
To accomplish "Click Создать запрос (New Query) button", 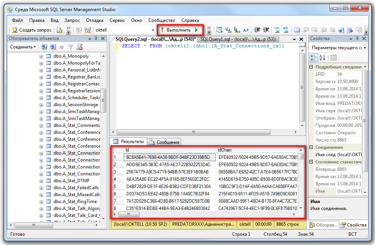I will point(32,30).
